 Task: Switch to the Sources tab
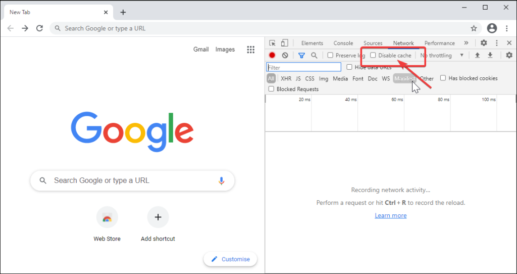373,43
